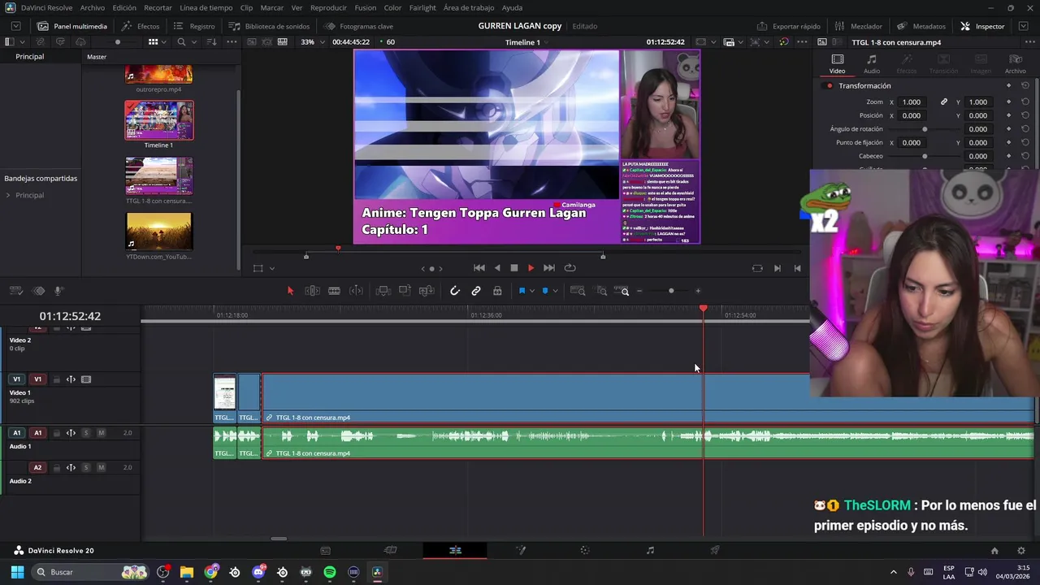The height and width of the screenshot is (585, 1040).
Task: Toggle linked selection chain icon
Action: [476, 291]
